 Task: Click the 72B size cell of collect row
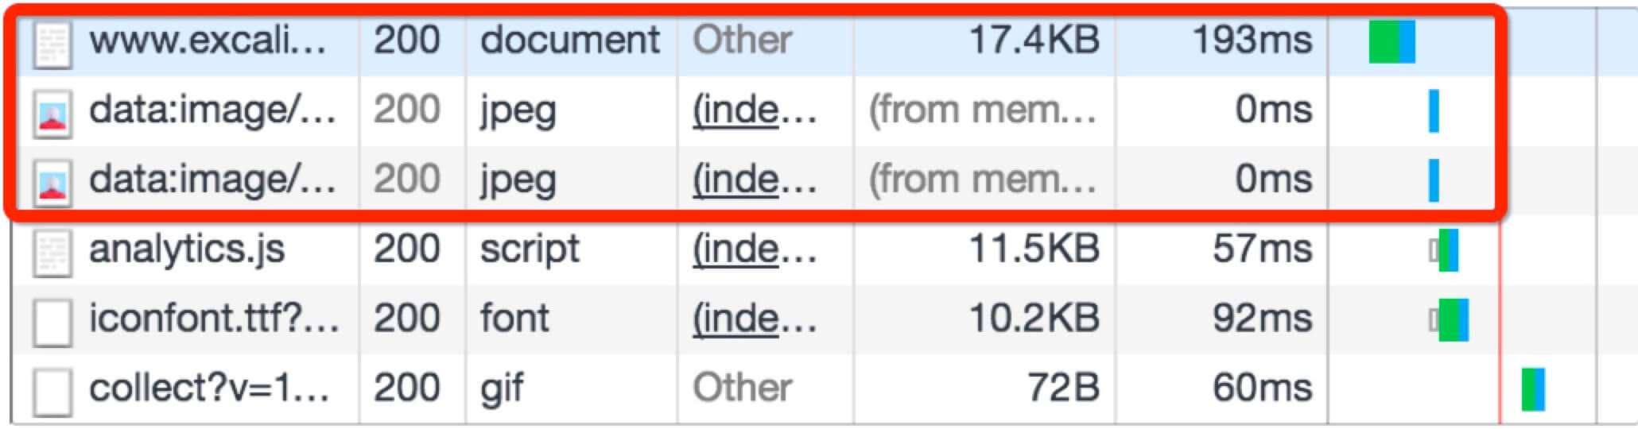pyautogui.click(x=1063, y=388)
